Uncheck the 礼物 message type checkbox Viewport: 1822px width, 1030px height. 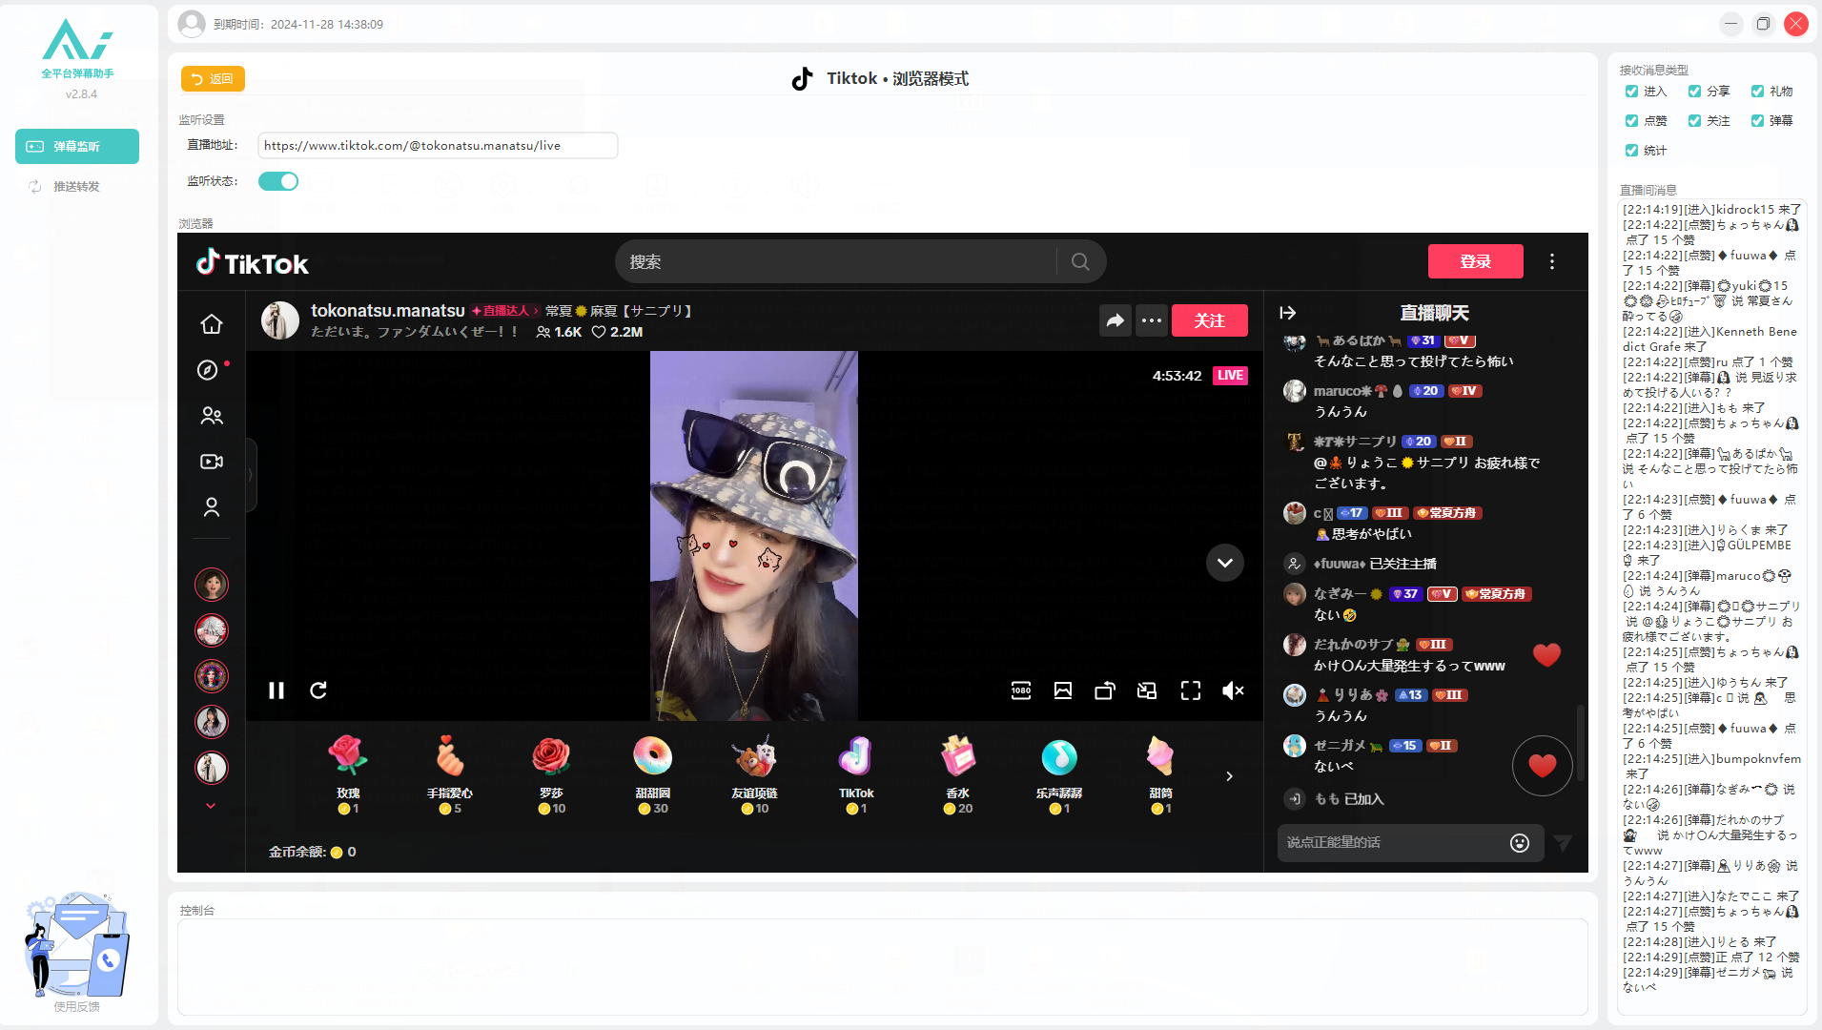point(1757,92)
